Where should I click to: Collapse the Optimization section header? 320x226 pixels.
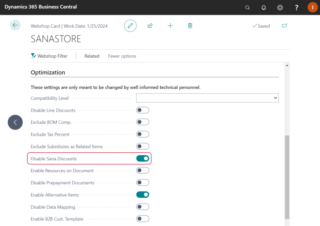(x=48, y=73)
